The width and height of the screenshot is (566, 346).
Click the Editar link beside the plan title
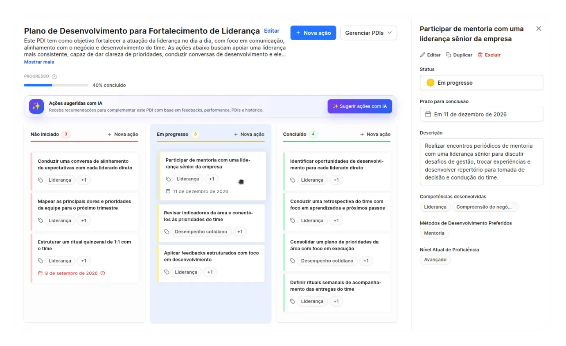272,31
